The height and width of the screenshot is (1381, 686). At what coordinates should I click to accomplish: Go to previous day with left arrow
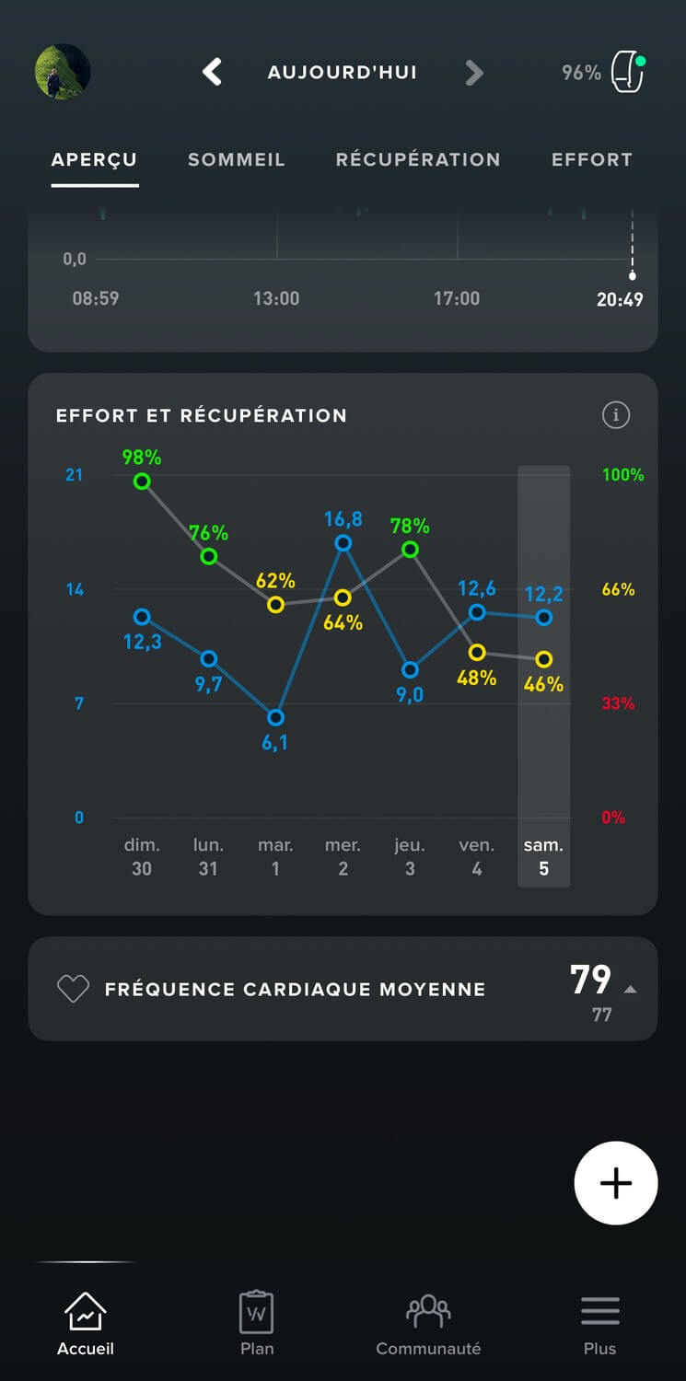coord(213,72)
